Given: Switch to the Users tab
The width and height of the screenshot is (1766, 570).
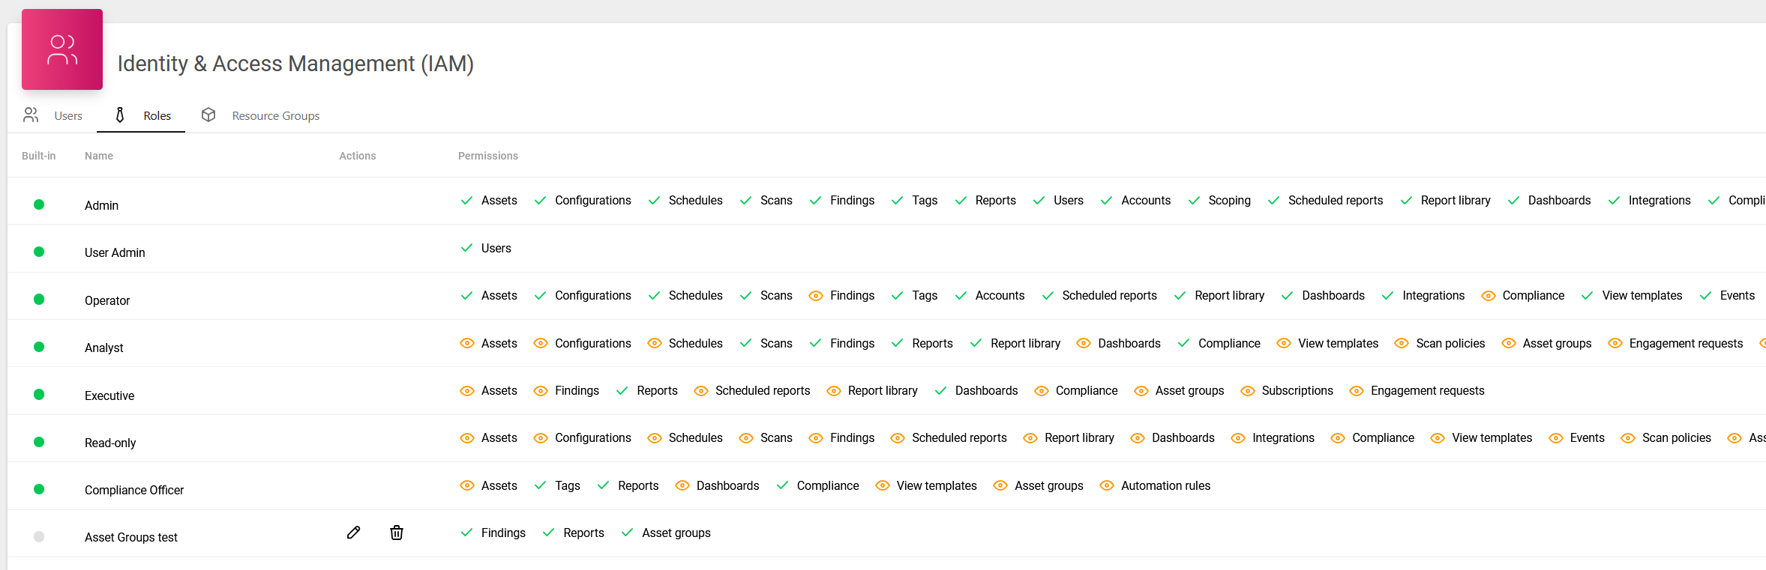Looking at the screenshot, I should 68,116.
